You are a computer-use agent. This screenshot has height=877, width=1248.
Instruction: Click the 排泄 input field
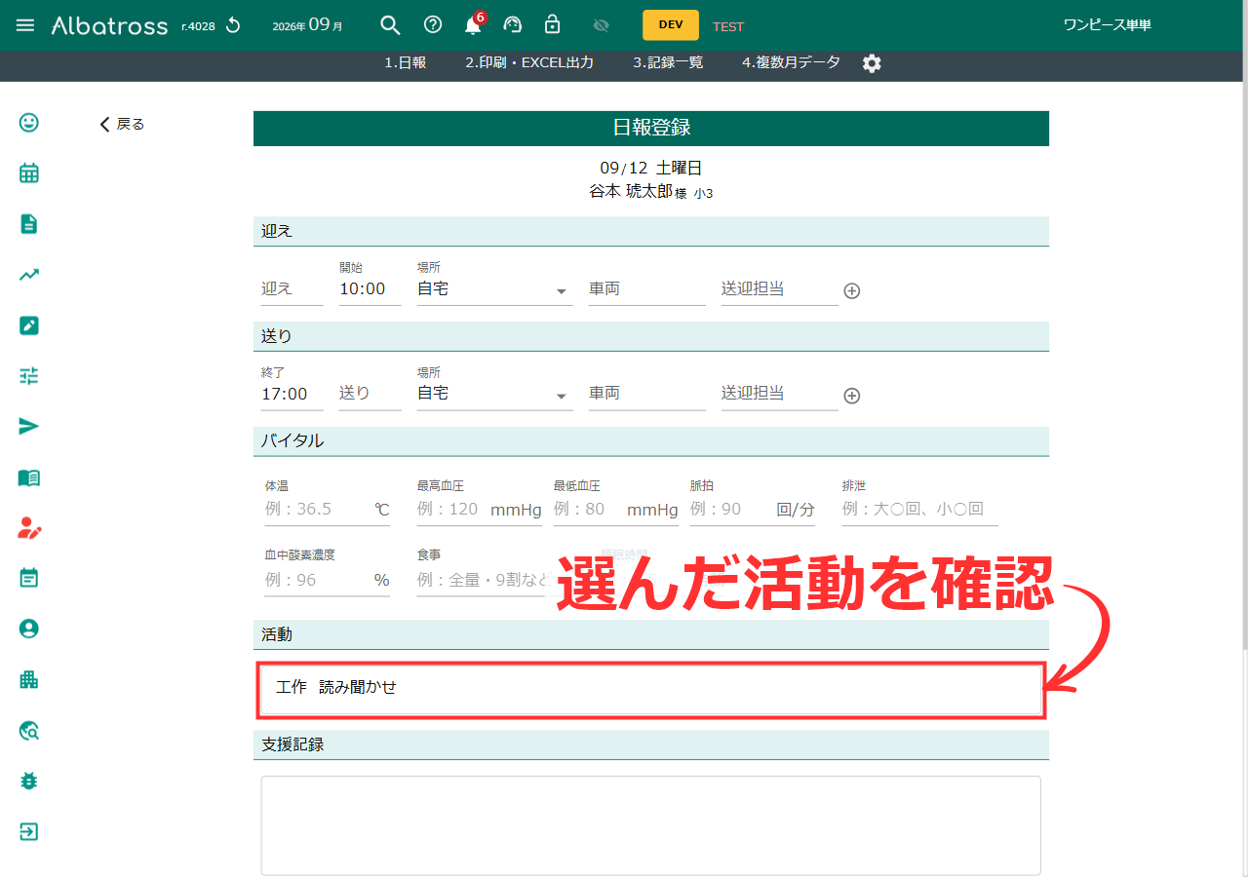tap(920, 509)
